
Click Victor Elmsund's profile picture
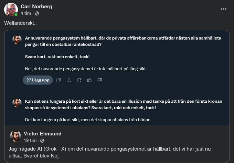15,136
